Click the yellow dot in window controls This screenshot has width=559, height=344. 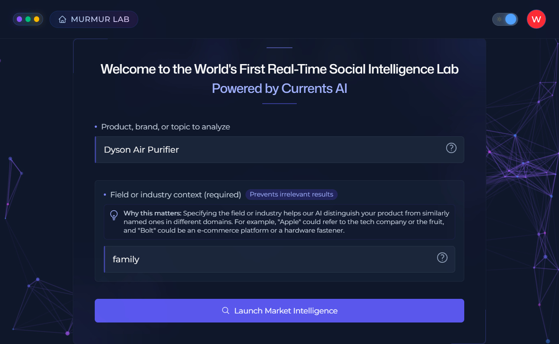pos(37,19)
